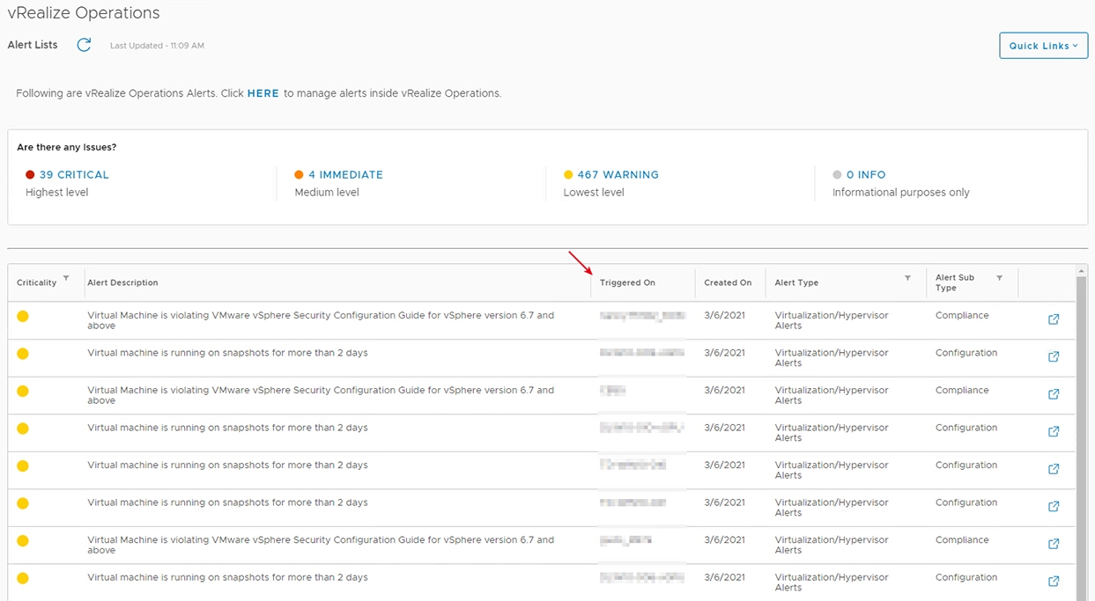Click the first row's 3/6/2021 date cell

click(x=724, y=315)
